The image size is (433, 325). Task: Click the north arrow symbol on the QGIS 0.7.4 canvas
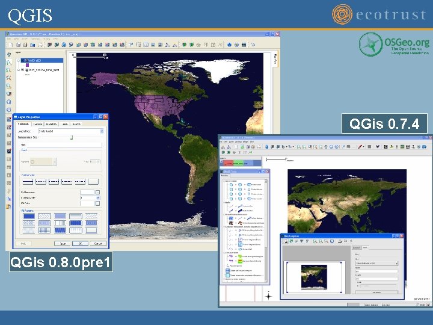tap(268, 296)
